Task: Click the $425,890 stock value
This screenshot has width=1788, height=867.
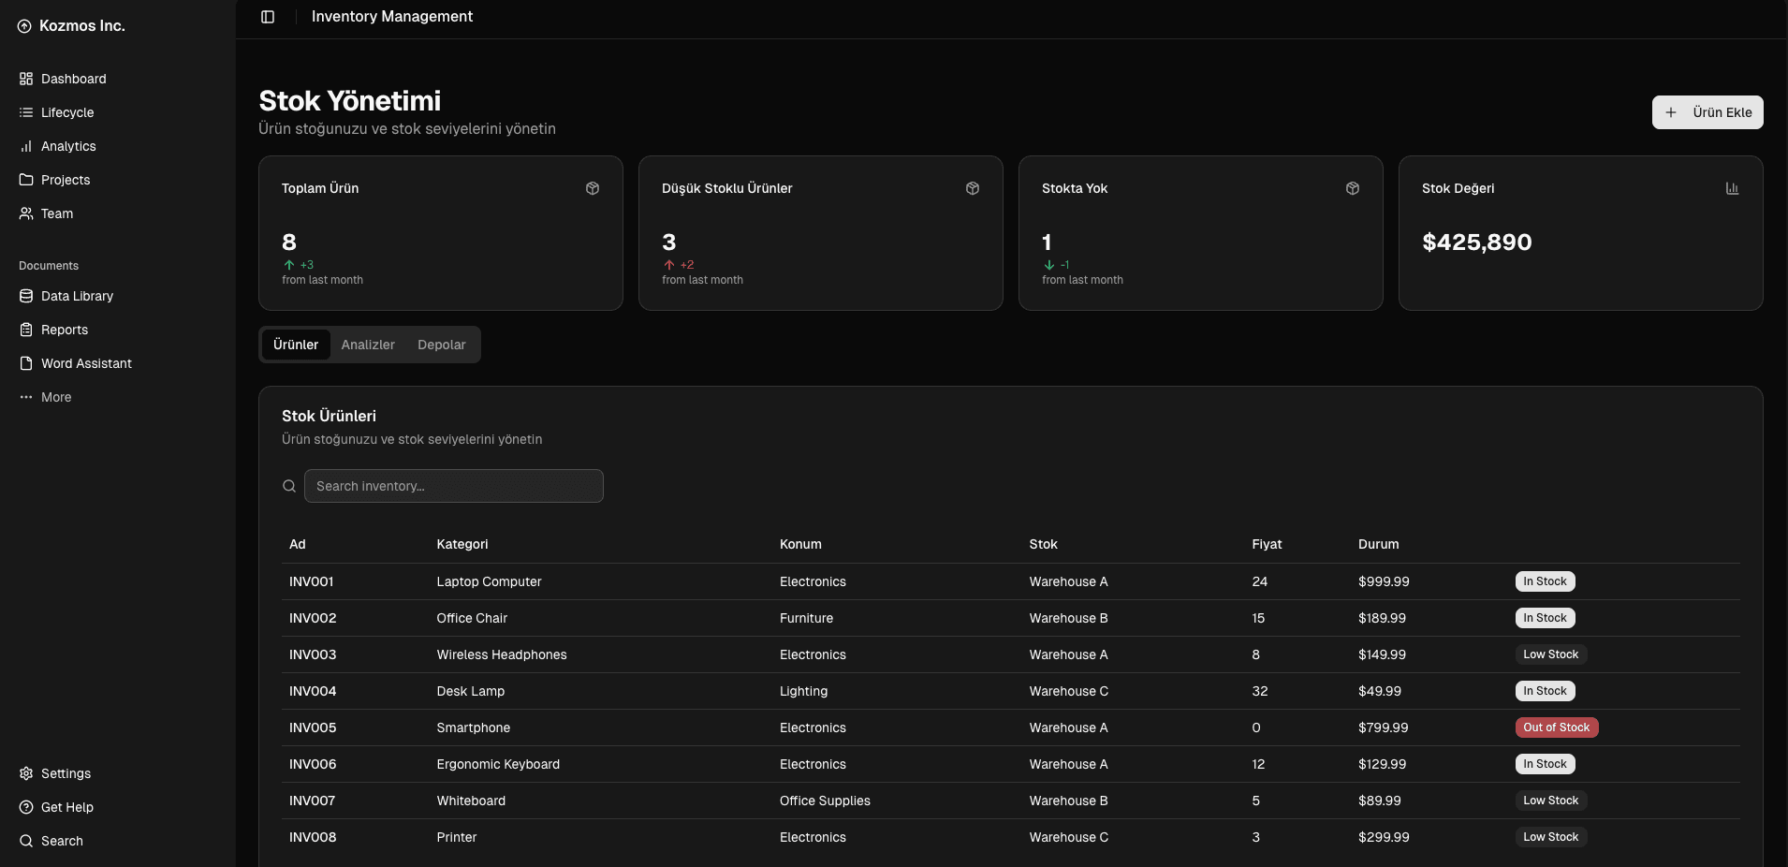Action: 1477,242
